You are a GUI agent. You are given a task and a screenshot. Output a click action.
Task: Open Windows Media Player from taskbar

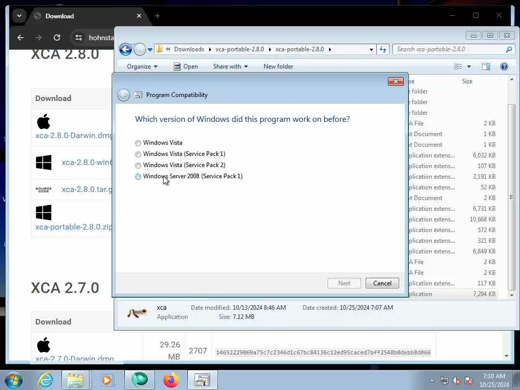pos(107,380)
